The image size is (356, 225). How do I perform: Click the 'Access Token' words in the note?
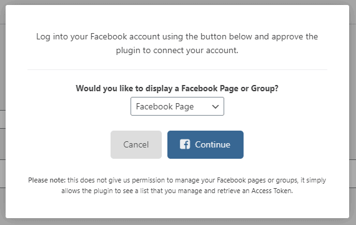[x=272, y=191]
